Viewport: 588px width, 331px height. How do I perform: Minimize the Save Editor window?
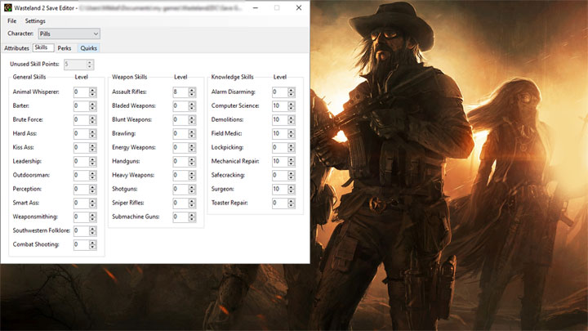coord(256,7)
